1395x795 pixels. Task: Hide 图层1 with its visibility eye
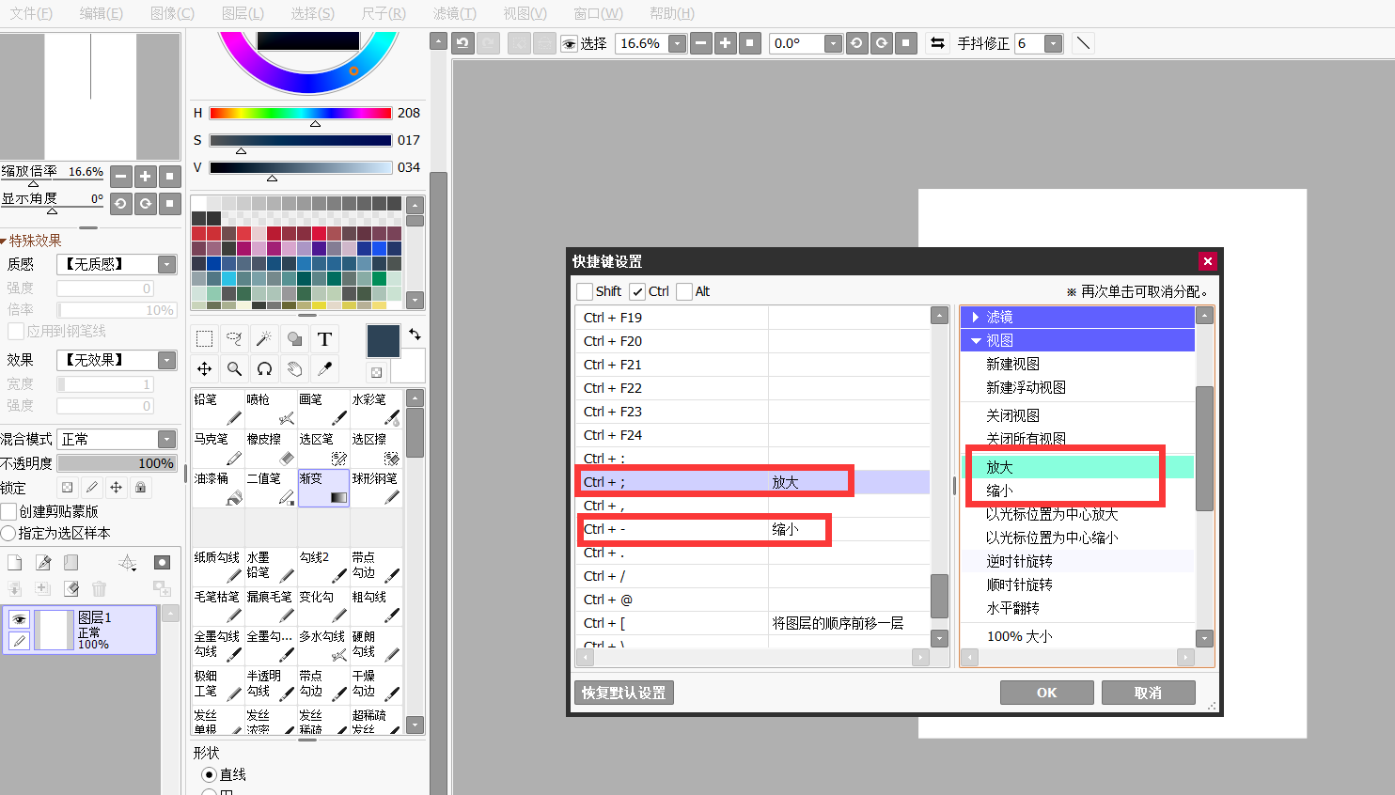pos(20,619)
